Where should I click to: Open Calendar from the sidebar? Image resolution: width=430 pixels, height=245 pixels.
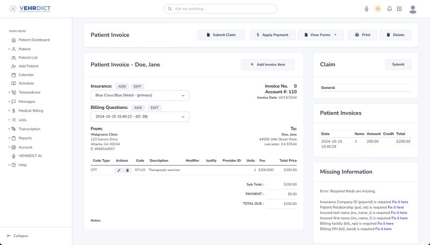point(26,75)
